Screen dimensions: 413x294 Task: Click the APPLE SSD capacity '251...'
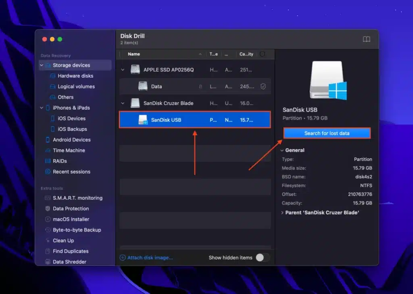[x=246, y=70]
